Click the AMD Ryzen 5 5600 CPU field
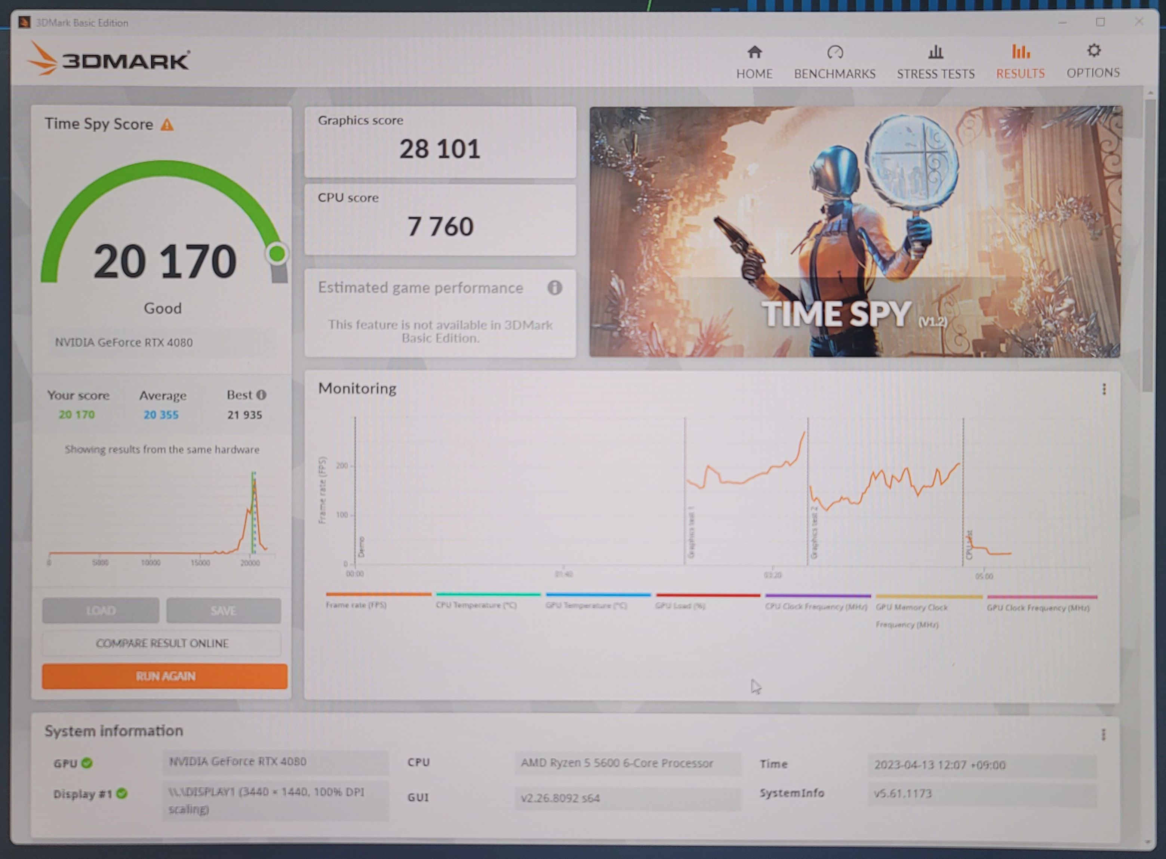Image resolution: width=1166 pixels, height=859 pixels. (x=628, y=763)
